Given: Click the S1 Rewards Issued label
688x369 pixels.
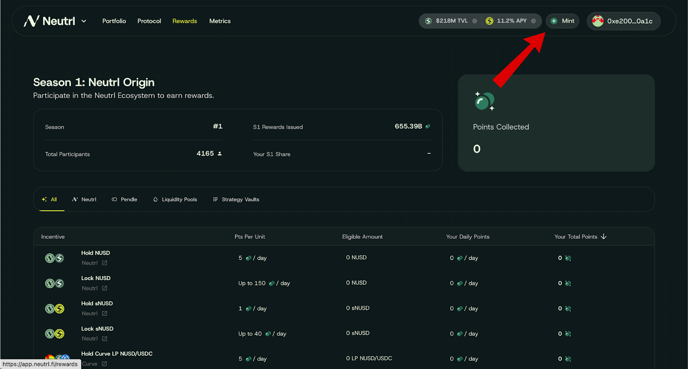Looking at the screenshot, I should [278, 127].
